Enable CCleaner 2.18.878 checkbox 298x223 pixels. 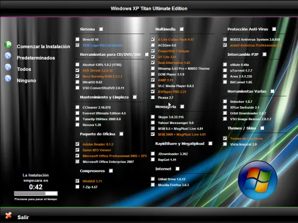pyautogui.click(x=77, y=107)
